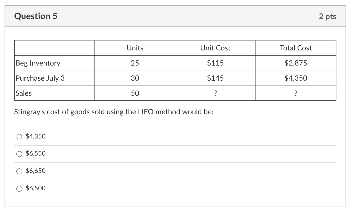
Task: Click the $6,650 answer label text
Action: coord(35,171)
